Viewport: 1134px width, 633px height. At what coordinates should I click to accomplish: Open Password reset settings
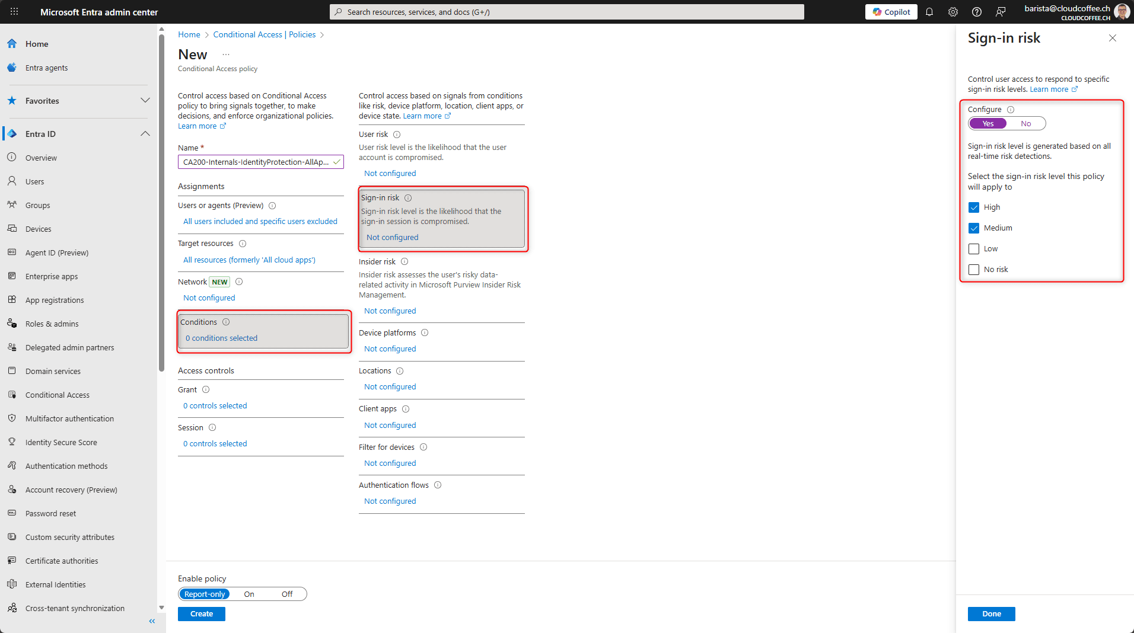click(50, 513)
